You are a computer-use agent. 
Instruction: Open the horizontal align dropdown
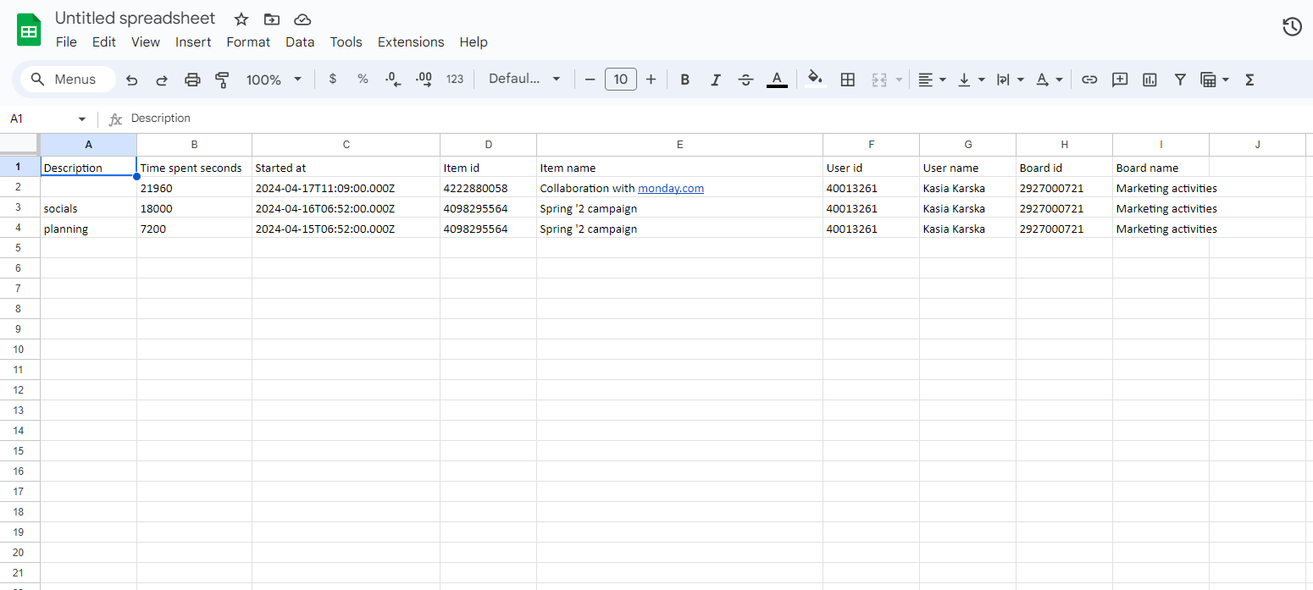click(x=932, y=79)
